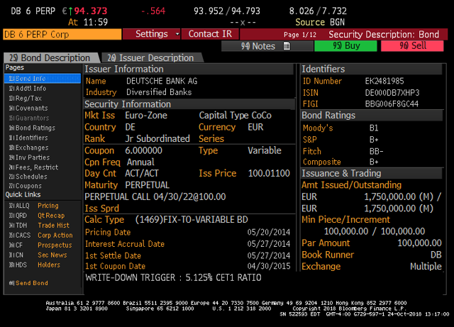
Task: Click the Book Runner value DB
Action: click(436, 255)
